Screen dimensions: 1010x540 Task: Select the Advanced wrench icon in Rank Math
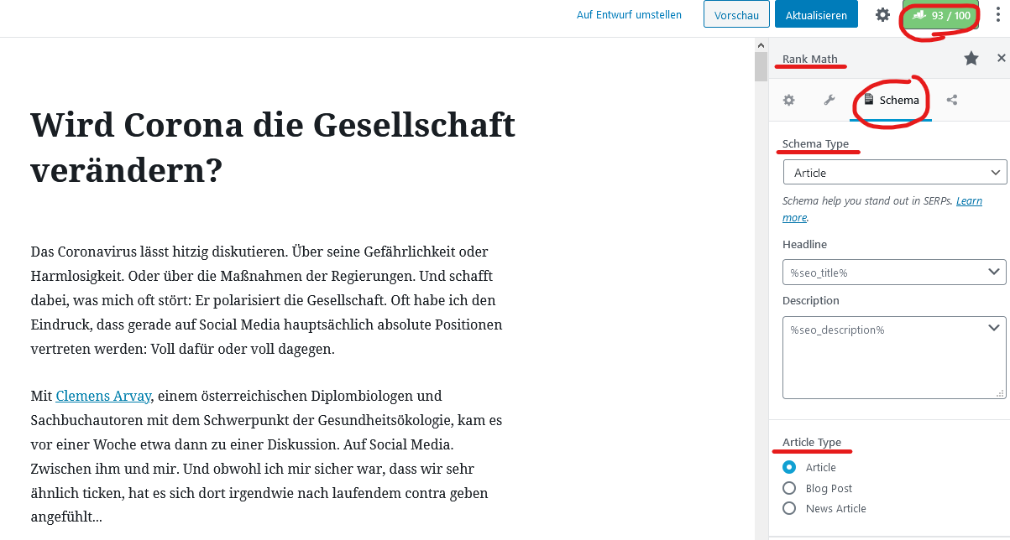pos(829,100)
